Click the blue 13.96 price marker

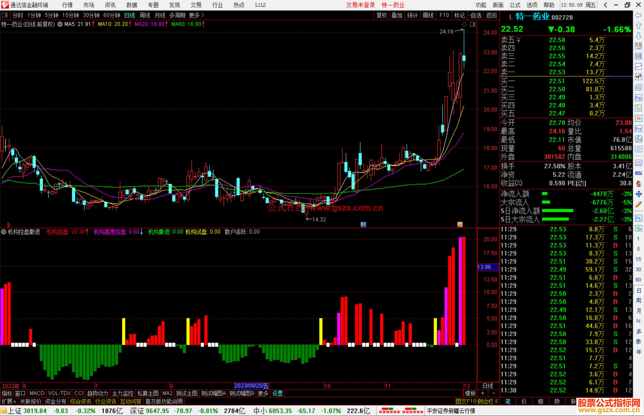tap(488, 267)
